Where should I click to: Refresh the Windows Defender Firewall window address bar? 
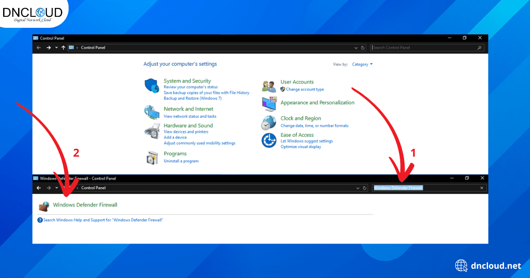pos(365,188)
